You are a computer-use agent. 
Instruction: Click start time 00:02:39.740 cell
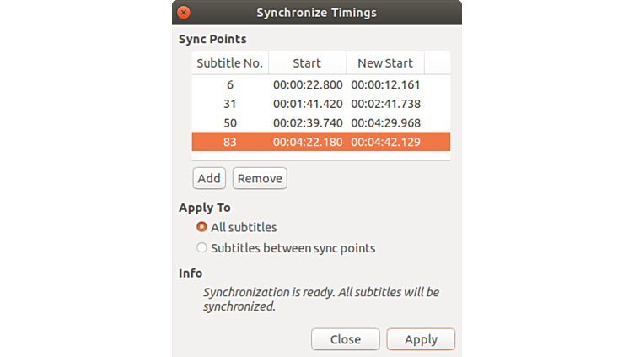(x=308, y=123)
